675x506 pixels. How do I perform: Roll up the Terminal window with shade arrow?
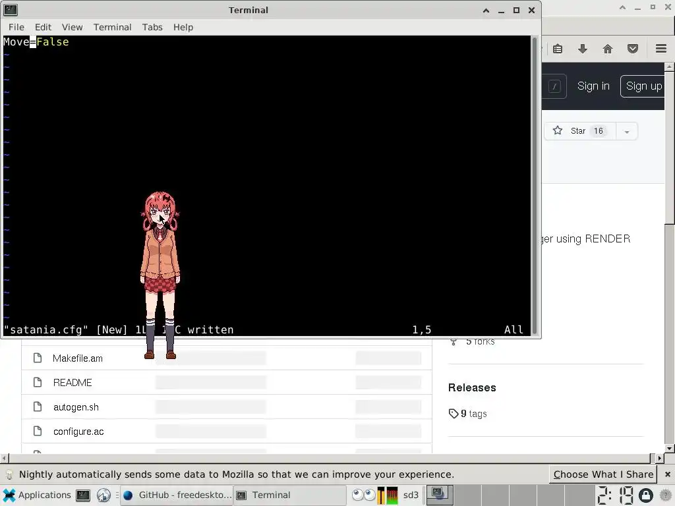[486, 11]
